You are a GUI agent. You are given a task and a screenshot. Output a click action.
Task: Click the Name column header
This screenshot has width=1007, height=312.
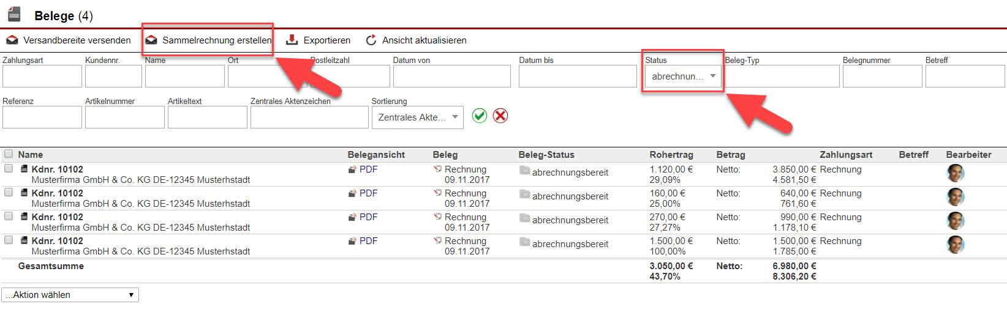(31, 155)
